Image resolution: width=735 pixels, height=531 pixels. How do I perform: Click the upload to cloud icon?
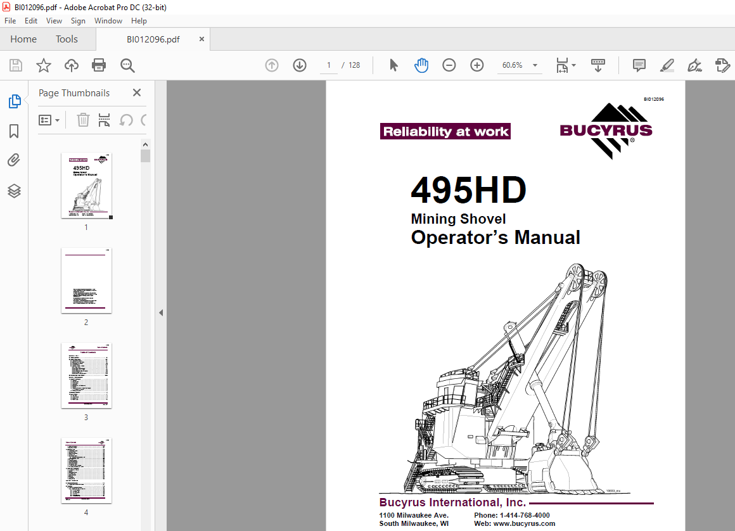[x=71, y=65]
